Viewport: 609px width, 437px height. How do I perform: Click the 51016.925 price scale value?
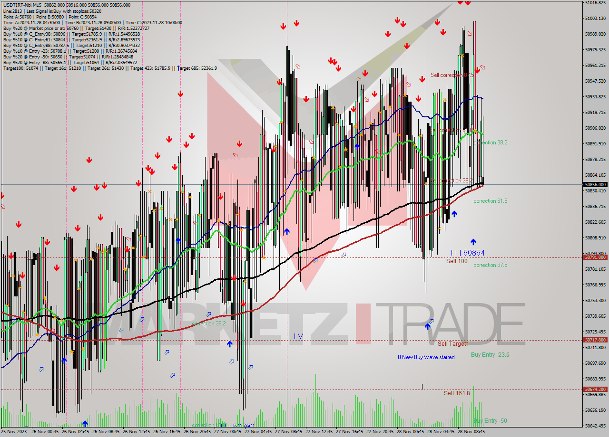click(595, 2)
